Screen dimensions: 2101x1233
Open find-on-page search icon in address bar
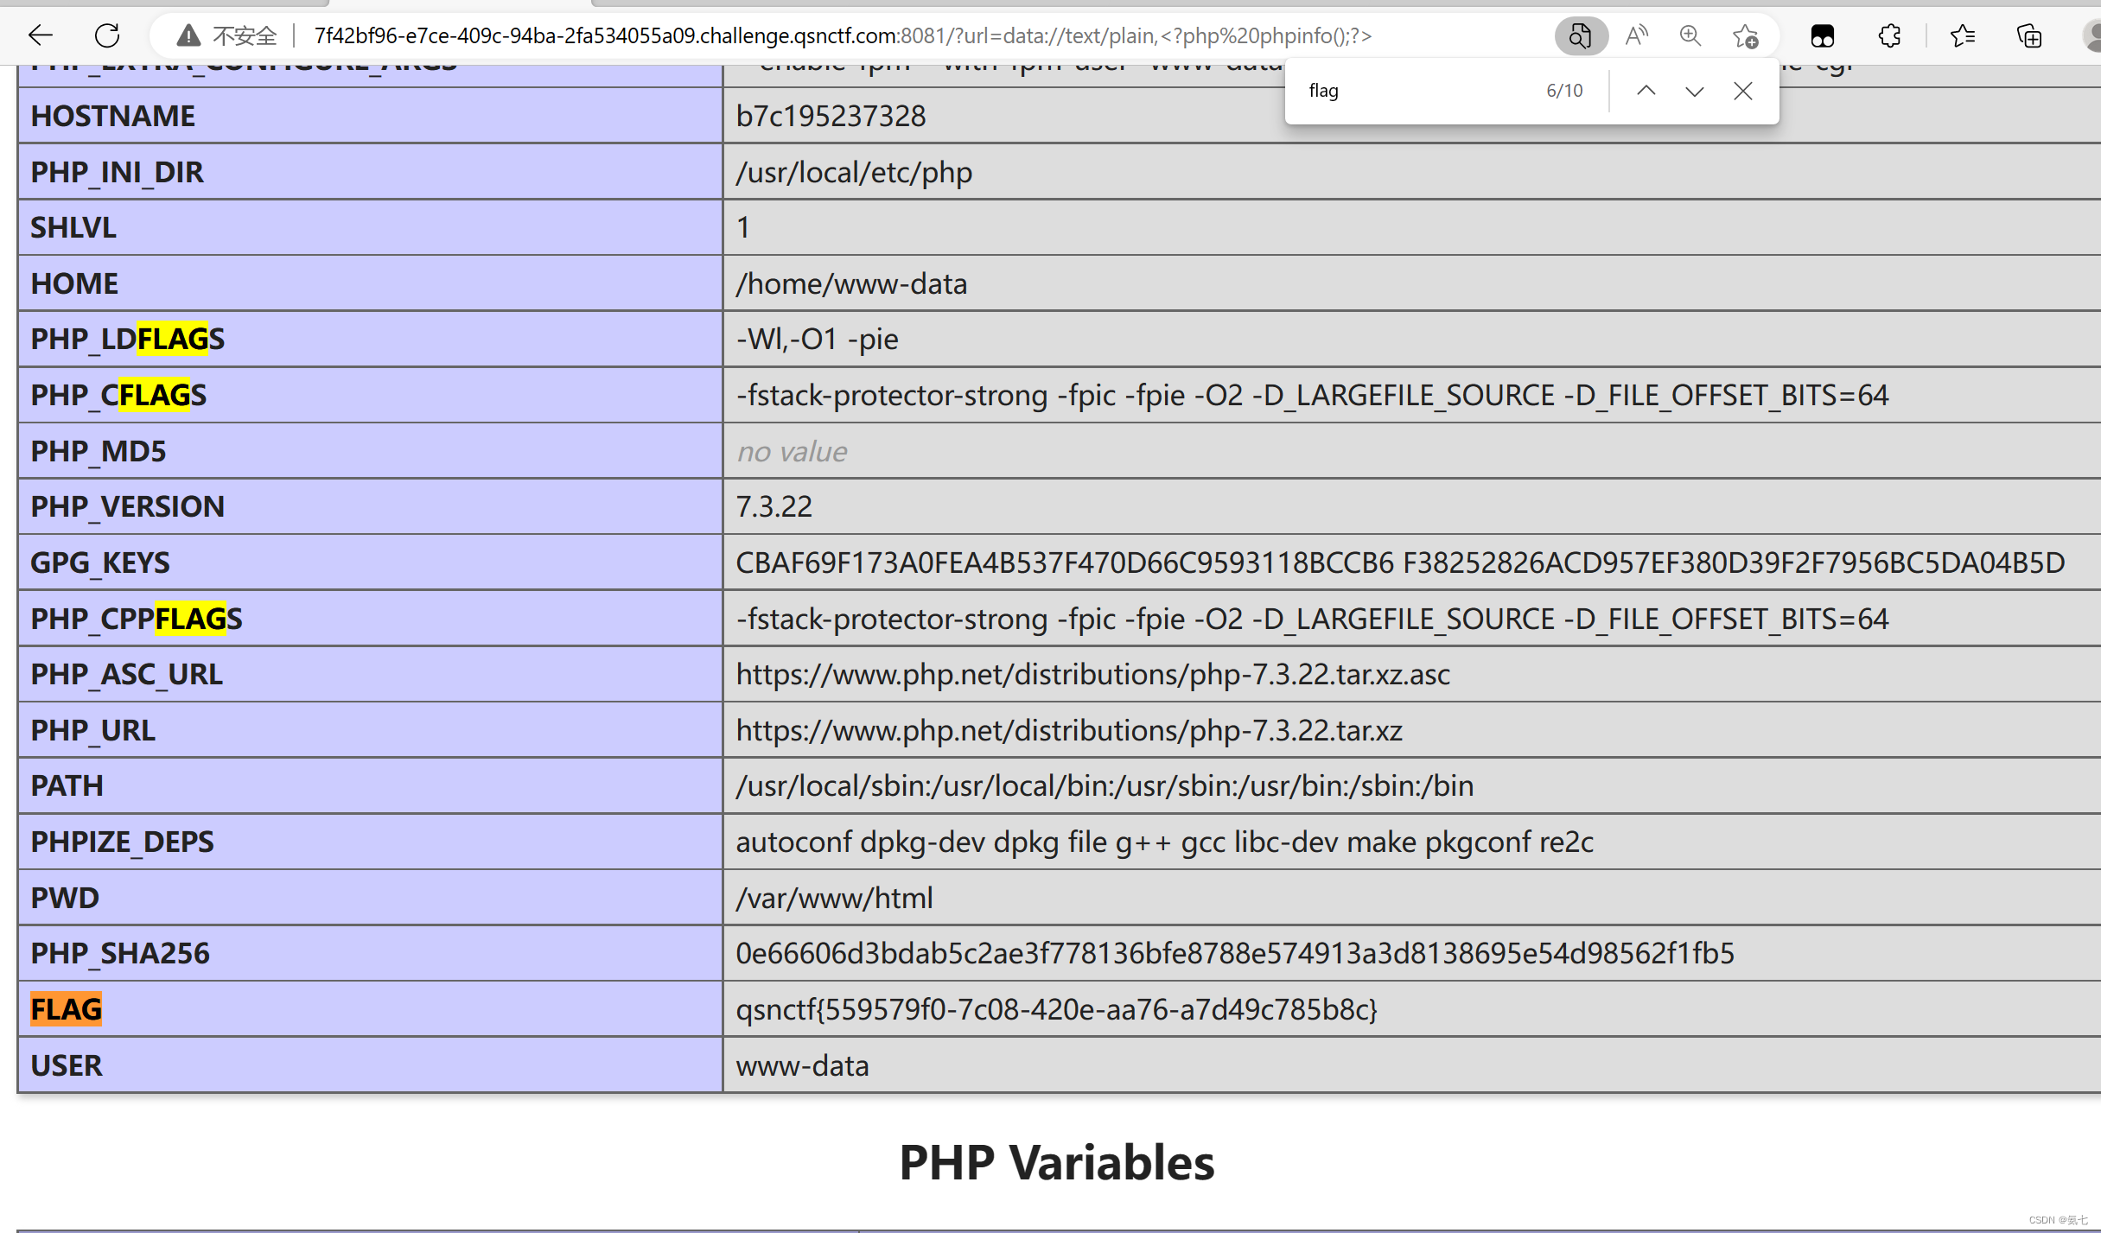click(x=1580, y=35)
